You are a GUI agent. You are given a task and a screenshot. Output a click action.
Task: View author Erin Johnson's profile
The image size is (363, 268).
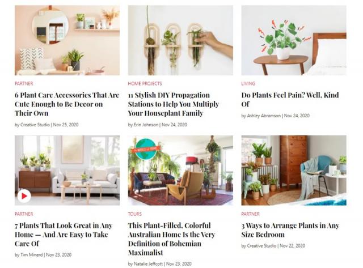146,125
